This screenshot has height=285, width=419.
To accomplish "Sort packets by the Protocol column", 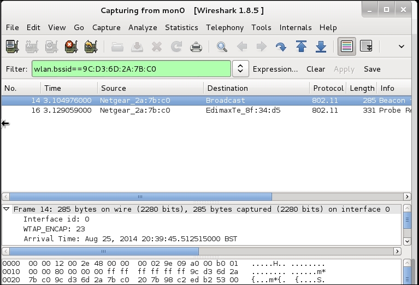I will pyautogui.click(x=328, y=88).
